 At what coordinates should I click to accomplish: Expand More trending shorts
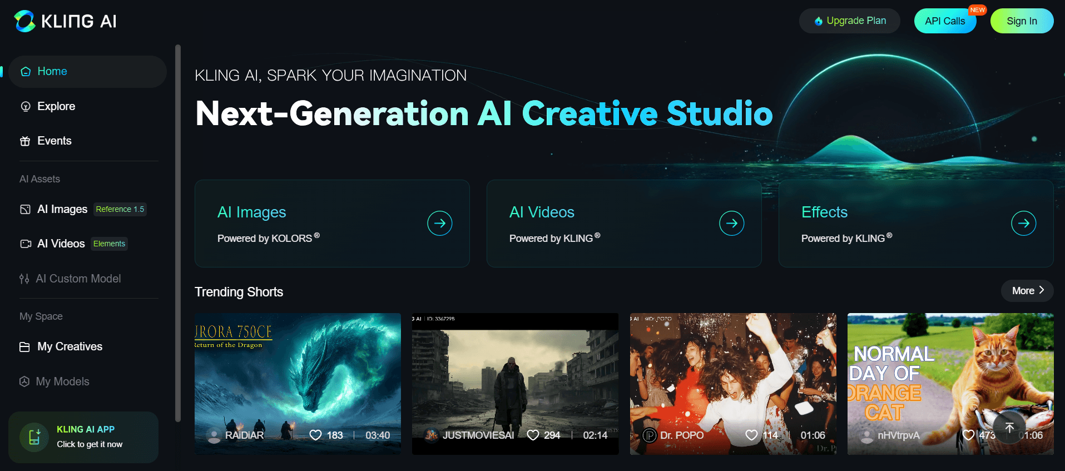tap(1027, 291)
